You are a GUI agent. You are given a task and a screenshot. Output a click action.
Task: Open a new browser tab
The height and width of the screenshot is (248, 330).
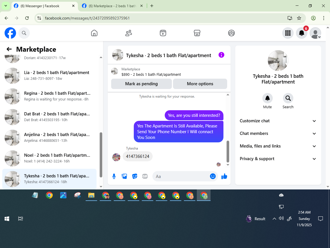click(152, 6)
